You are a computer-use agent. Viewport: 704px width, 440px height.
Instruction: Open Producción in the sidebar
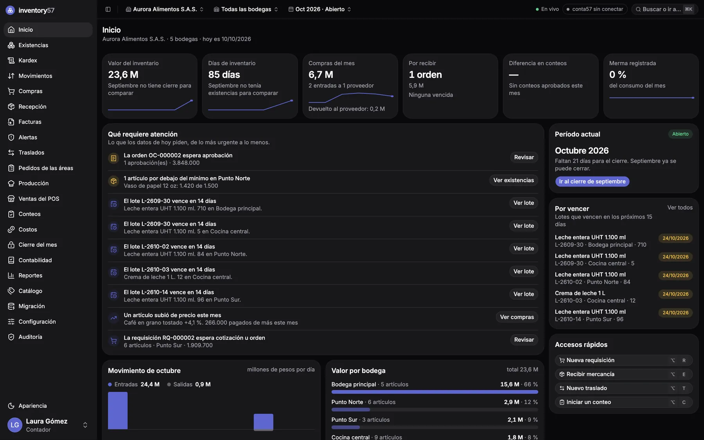pyautogui.click(x=48, y=183)
